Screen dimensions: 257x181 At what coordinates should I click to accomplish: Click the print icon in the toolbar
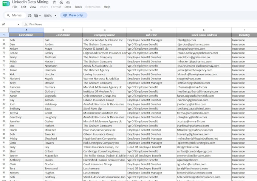pos(29,15)
